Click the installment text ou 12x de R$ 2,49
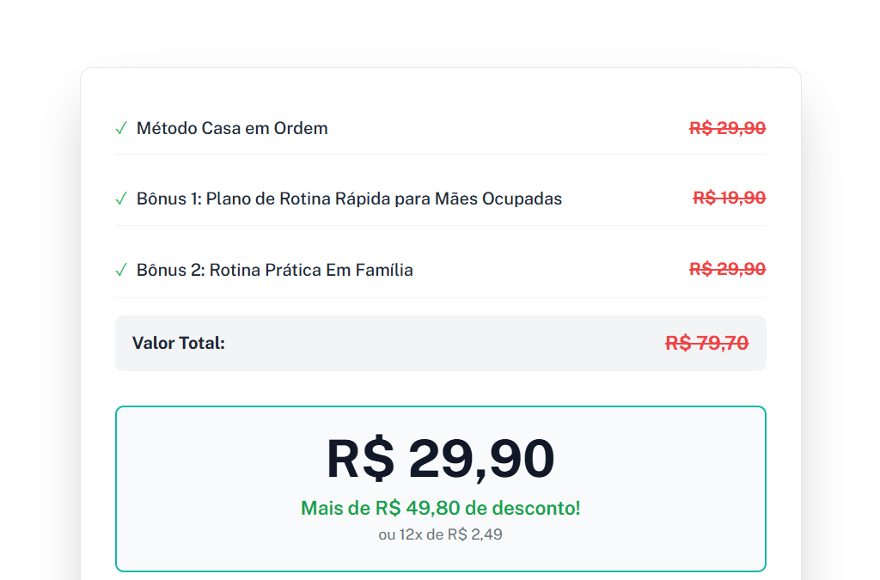The width and height of the screenshot is (880, 580). [441, 534]
